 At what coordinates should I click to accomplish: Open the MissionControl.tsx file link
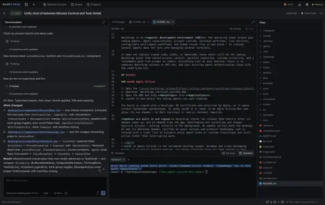[32, 142]
